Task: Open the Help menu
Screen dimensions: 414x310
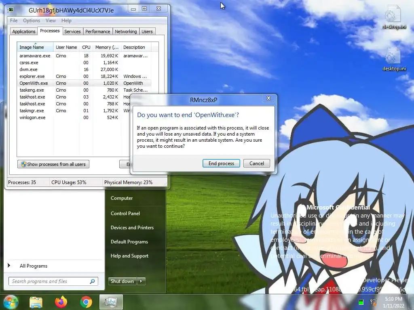Action: [66, 21]
